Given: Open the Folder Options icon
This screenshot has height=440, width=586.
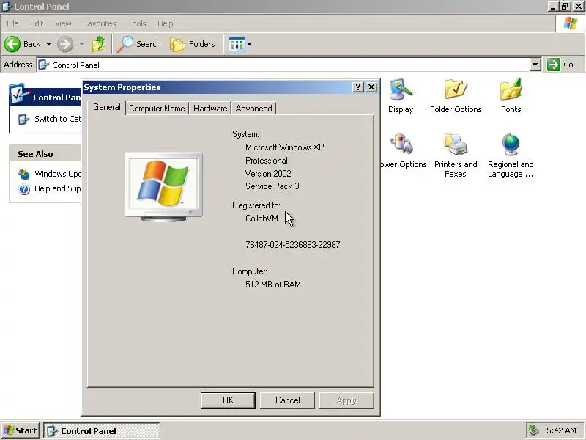Looking at the screenshot, I should (456, 96).
